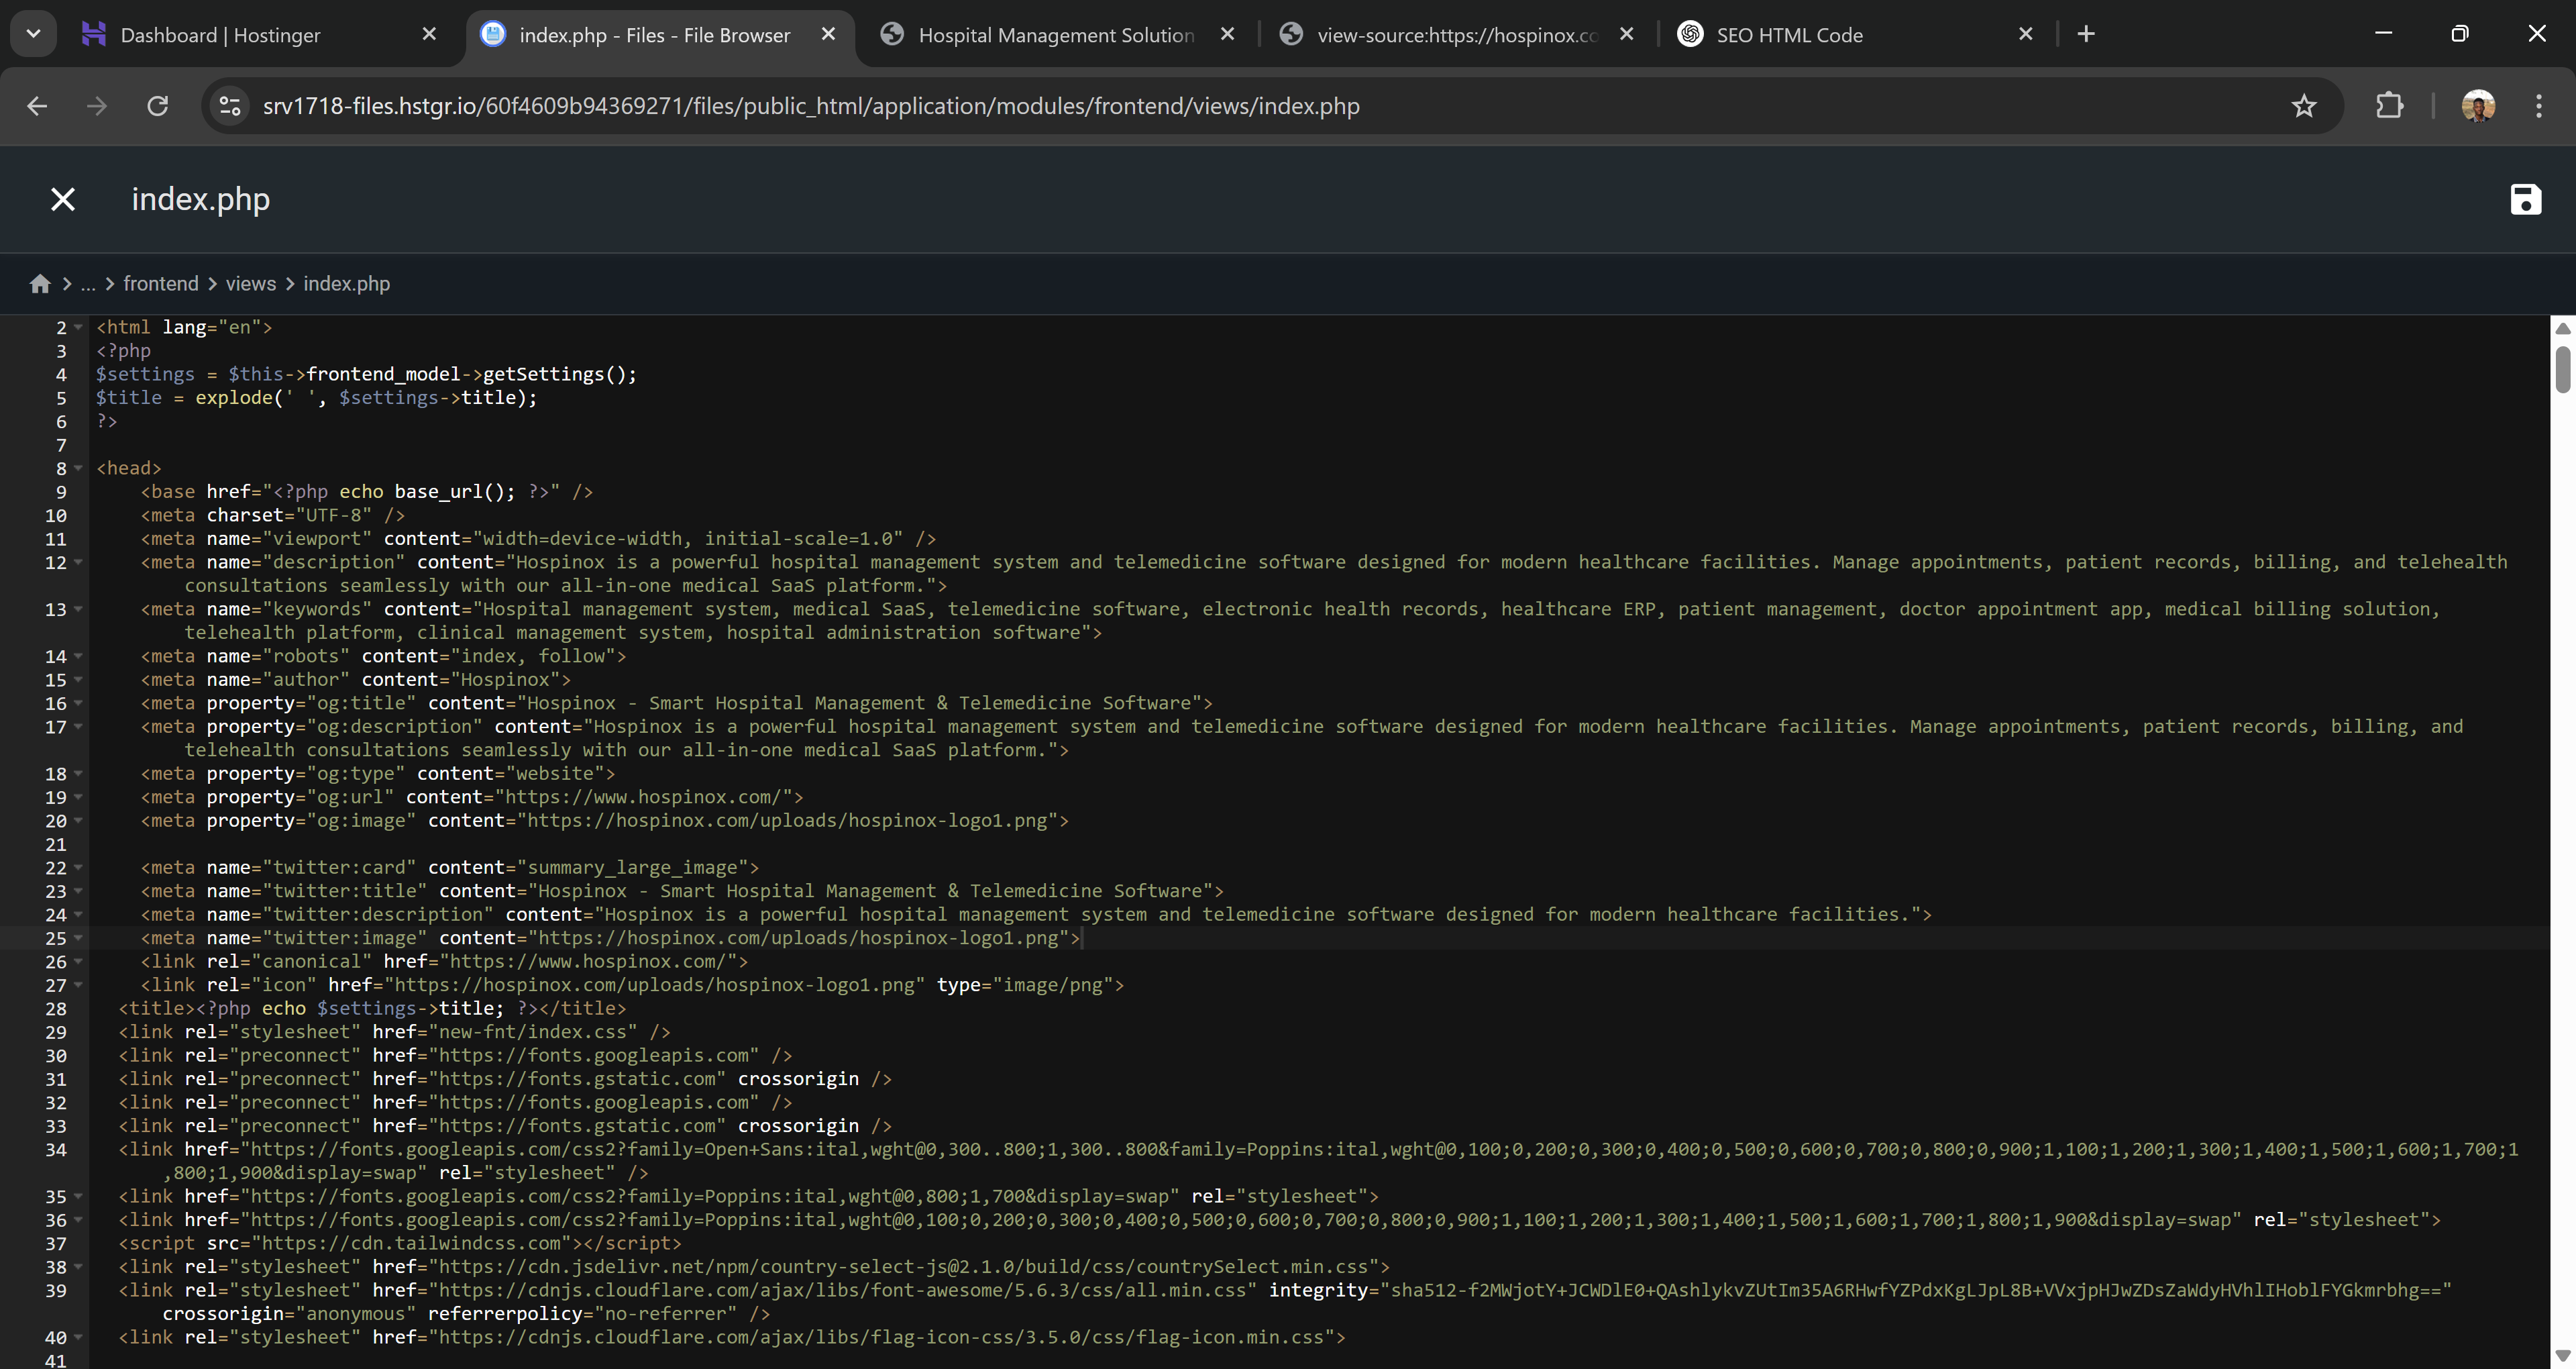Close the index.php editor with the X icon
This screenshot has height=1369, width=2576.
63,199
